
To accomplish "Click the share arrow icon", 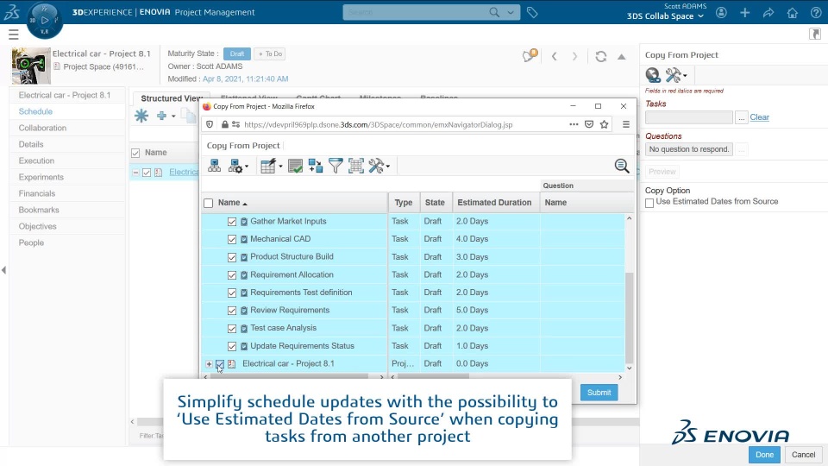I will 768,13.
